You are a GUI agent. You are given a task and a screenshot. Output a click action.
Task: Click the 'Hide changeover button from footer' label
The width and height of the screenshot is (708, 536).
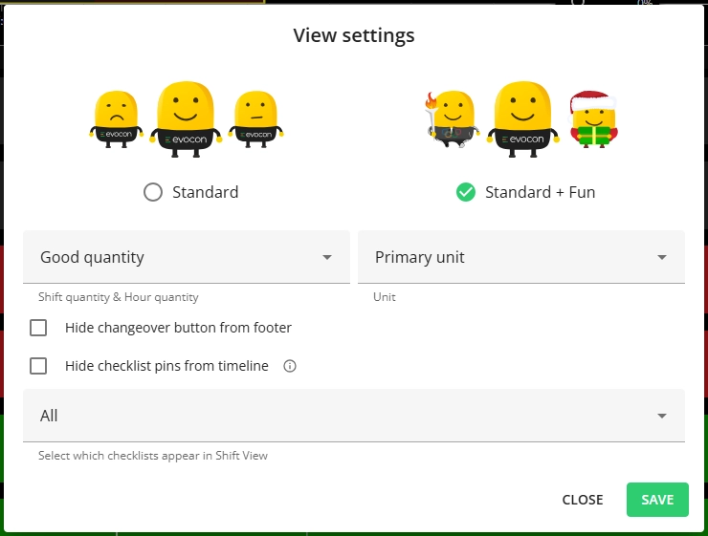(178, 328)
